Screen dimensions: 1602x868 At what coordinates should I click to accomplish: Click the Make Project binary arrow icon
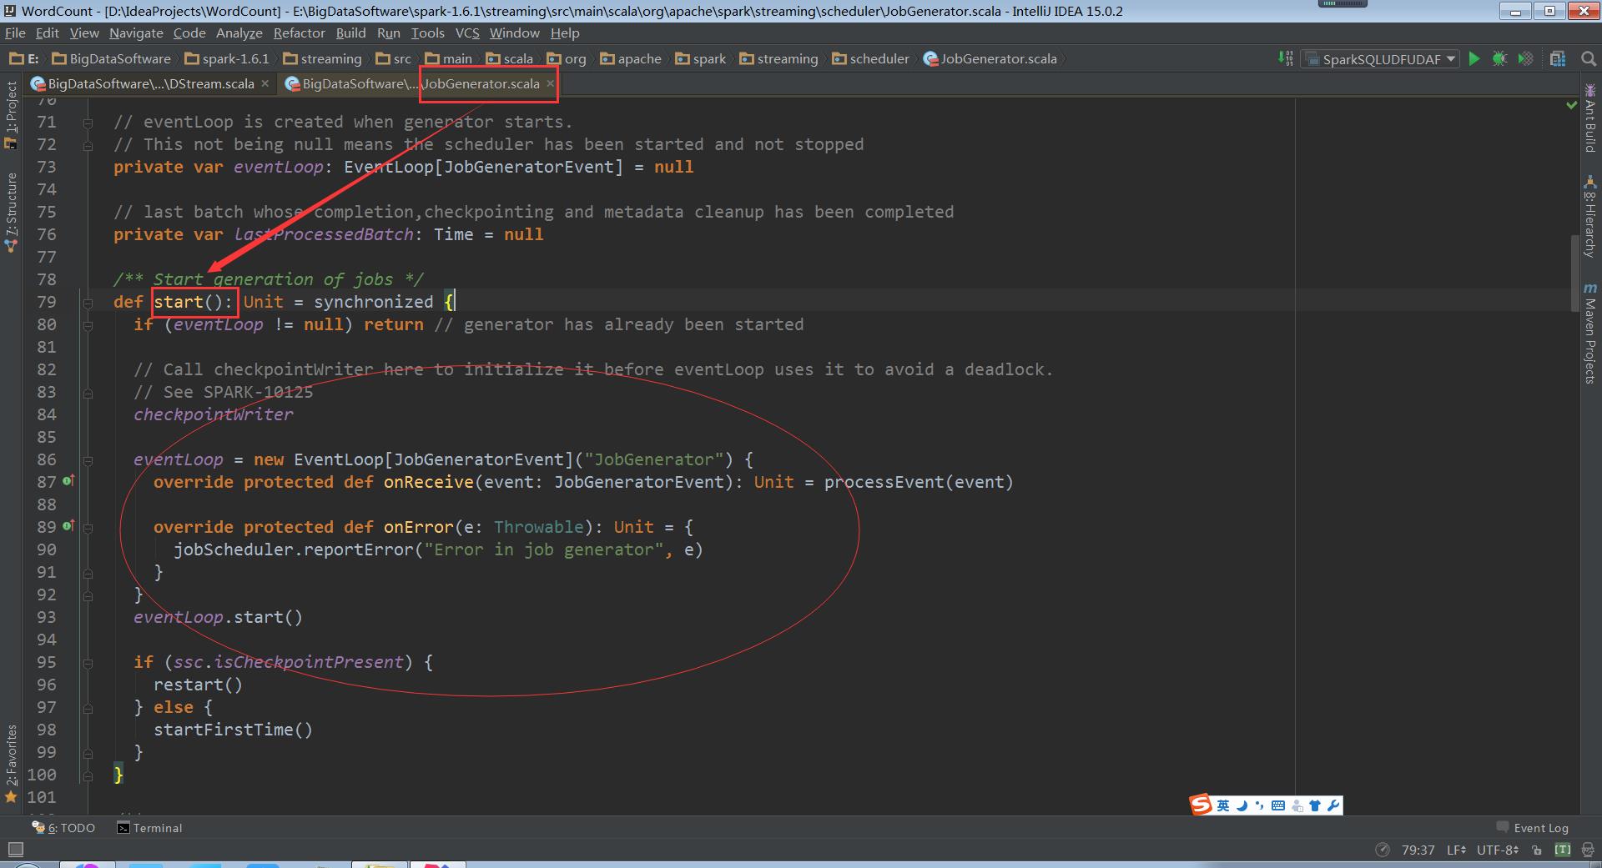click(x=1285, y=58)
